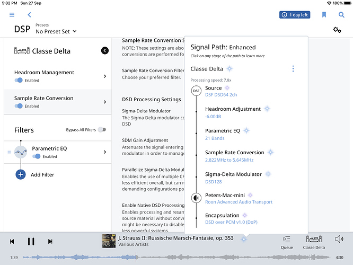Click the Sample Rate Conversion Filter setting

click(x=153, y=70)
